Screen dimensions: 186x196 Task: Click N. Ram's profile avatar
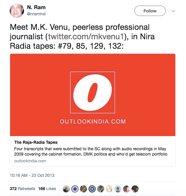pyautogui.click(x=17, y=10)
